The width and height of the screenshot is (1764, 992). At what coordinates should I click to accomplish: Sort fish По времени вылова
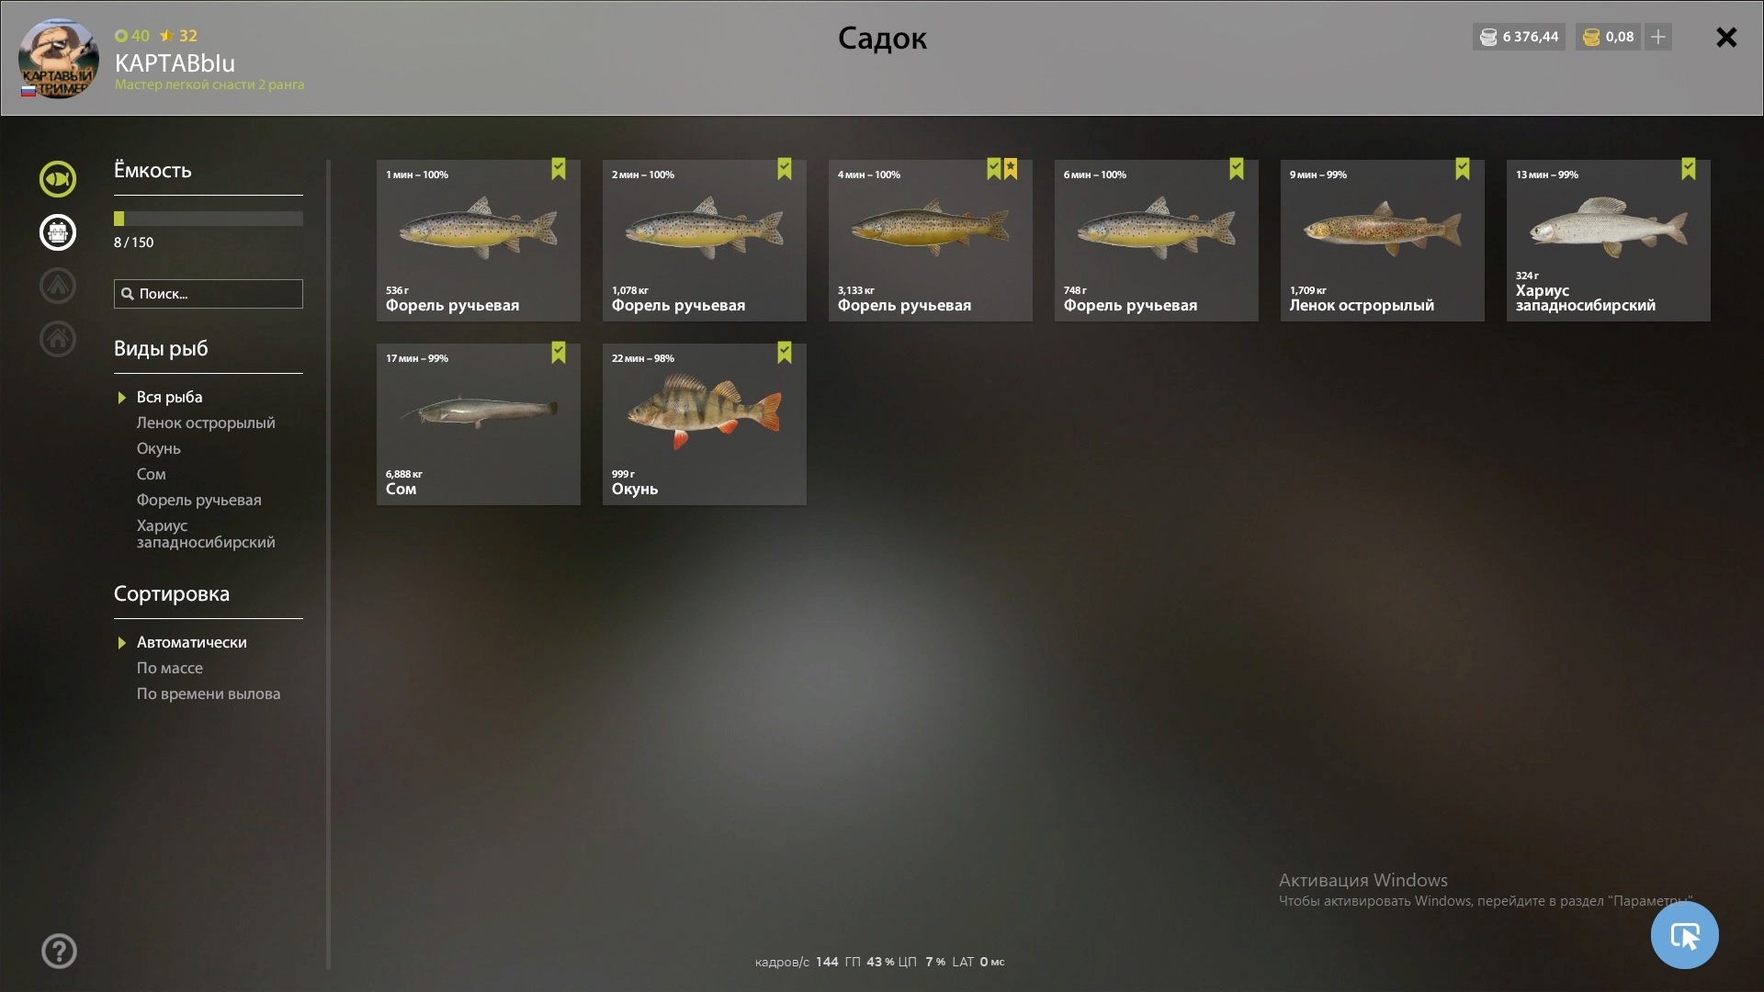[x=209, y=693]
